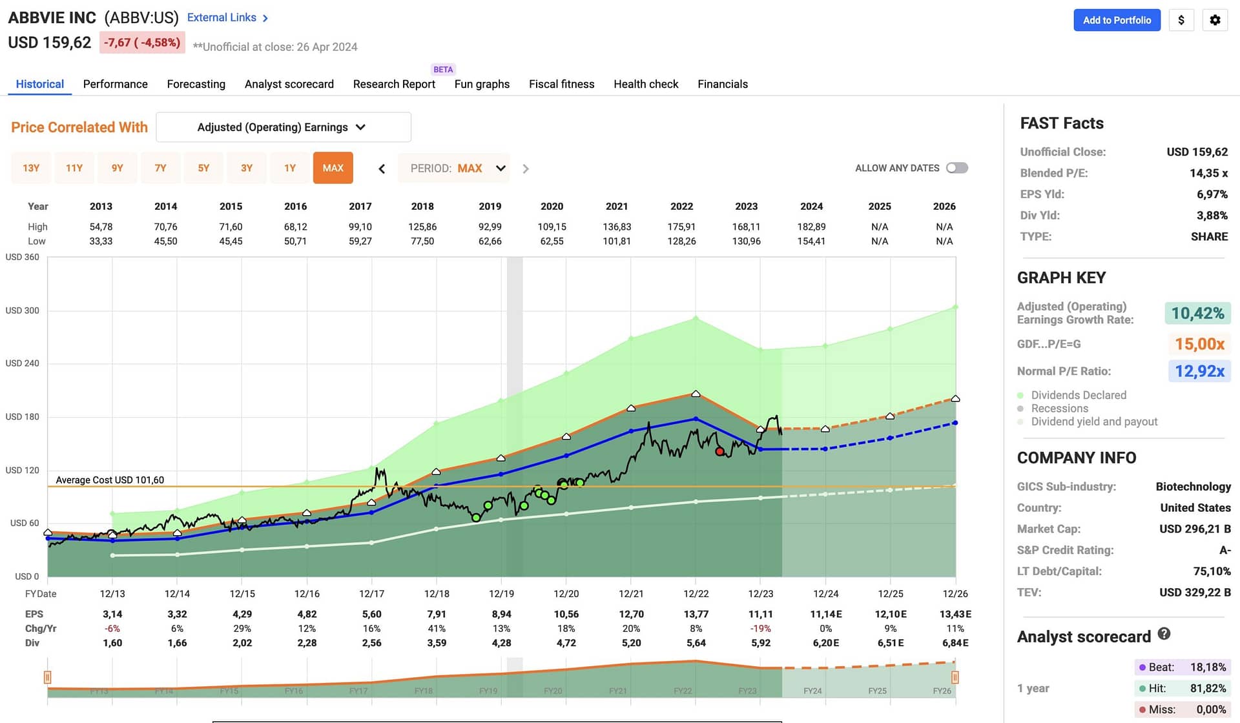This screenshot has height=723, width=1240.
Task: Switch to the Performance tab
Action: 116,84
